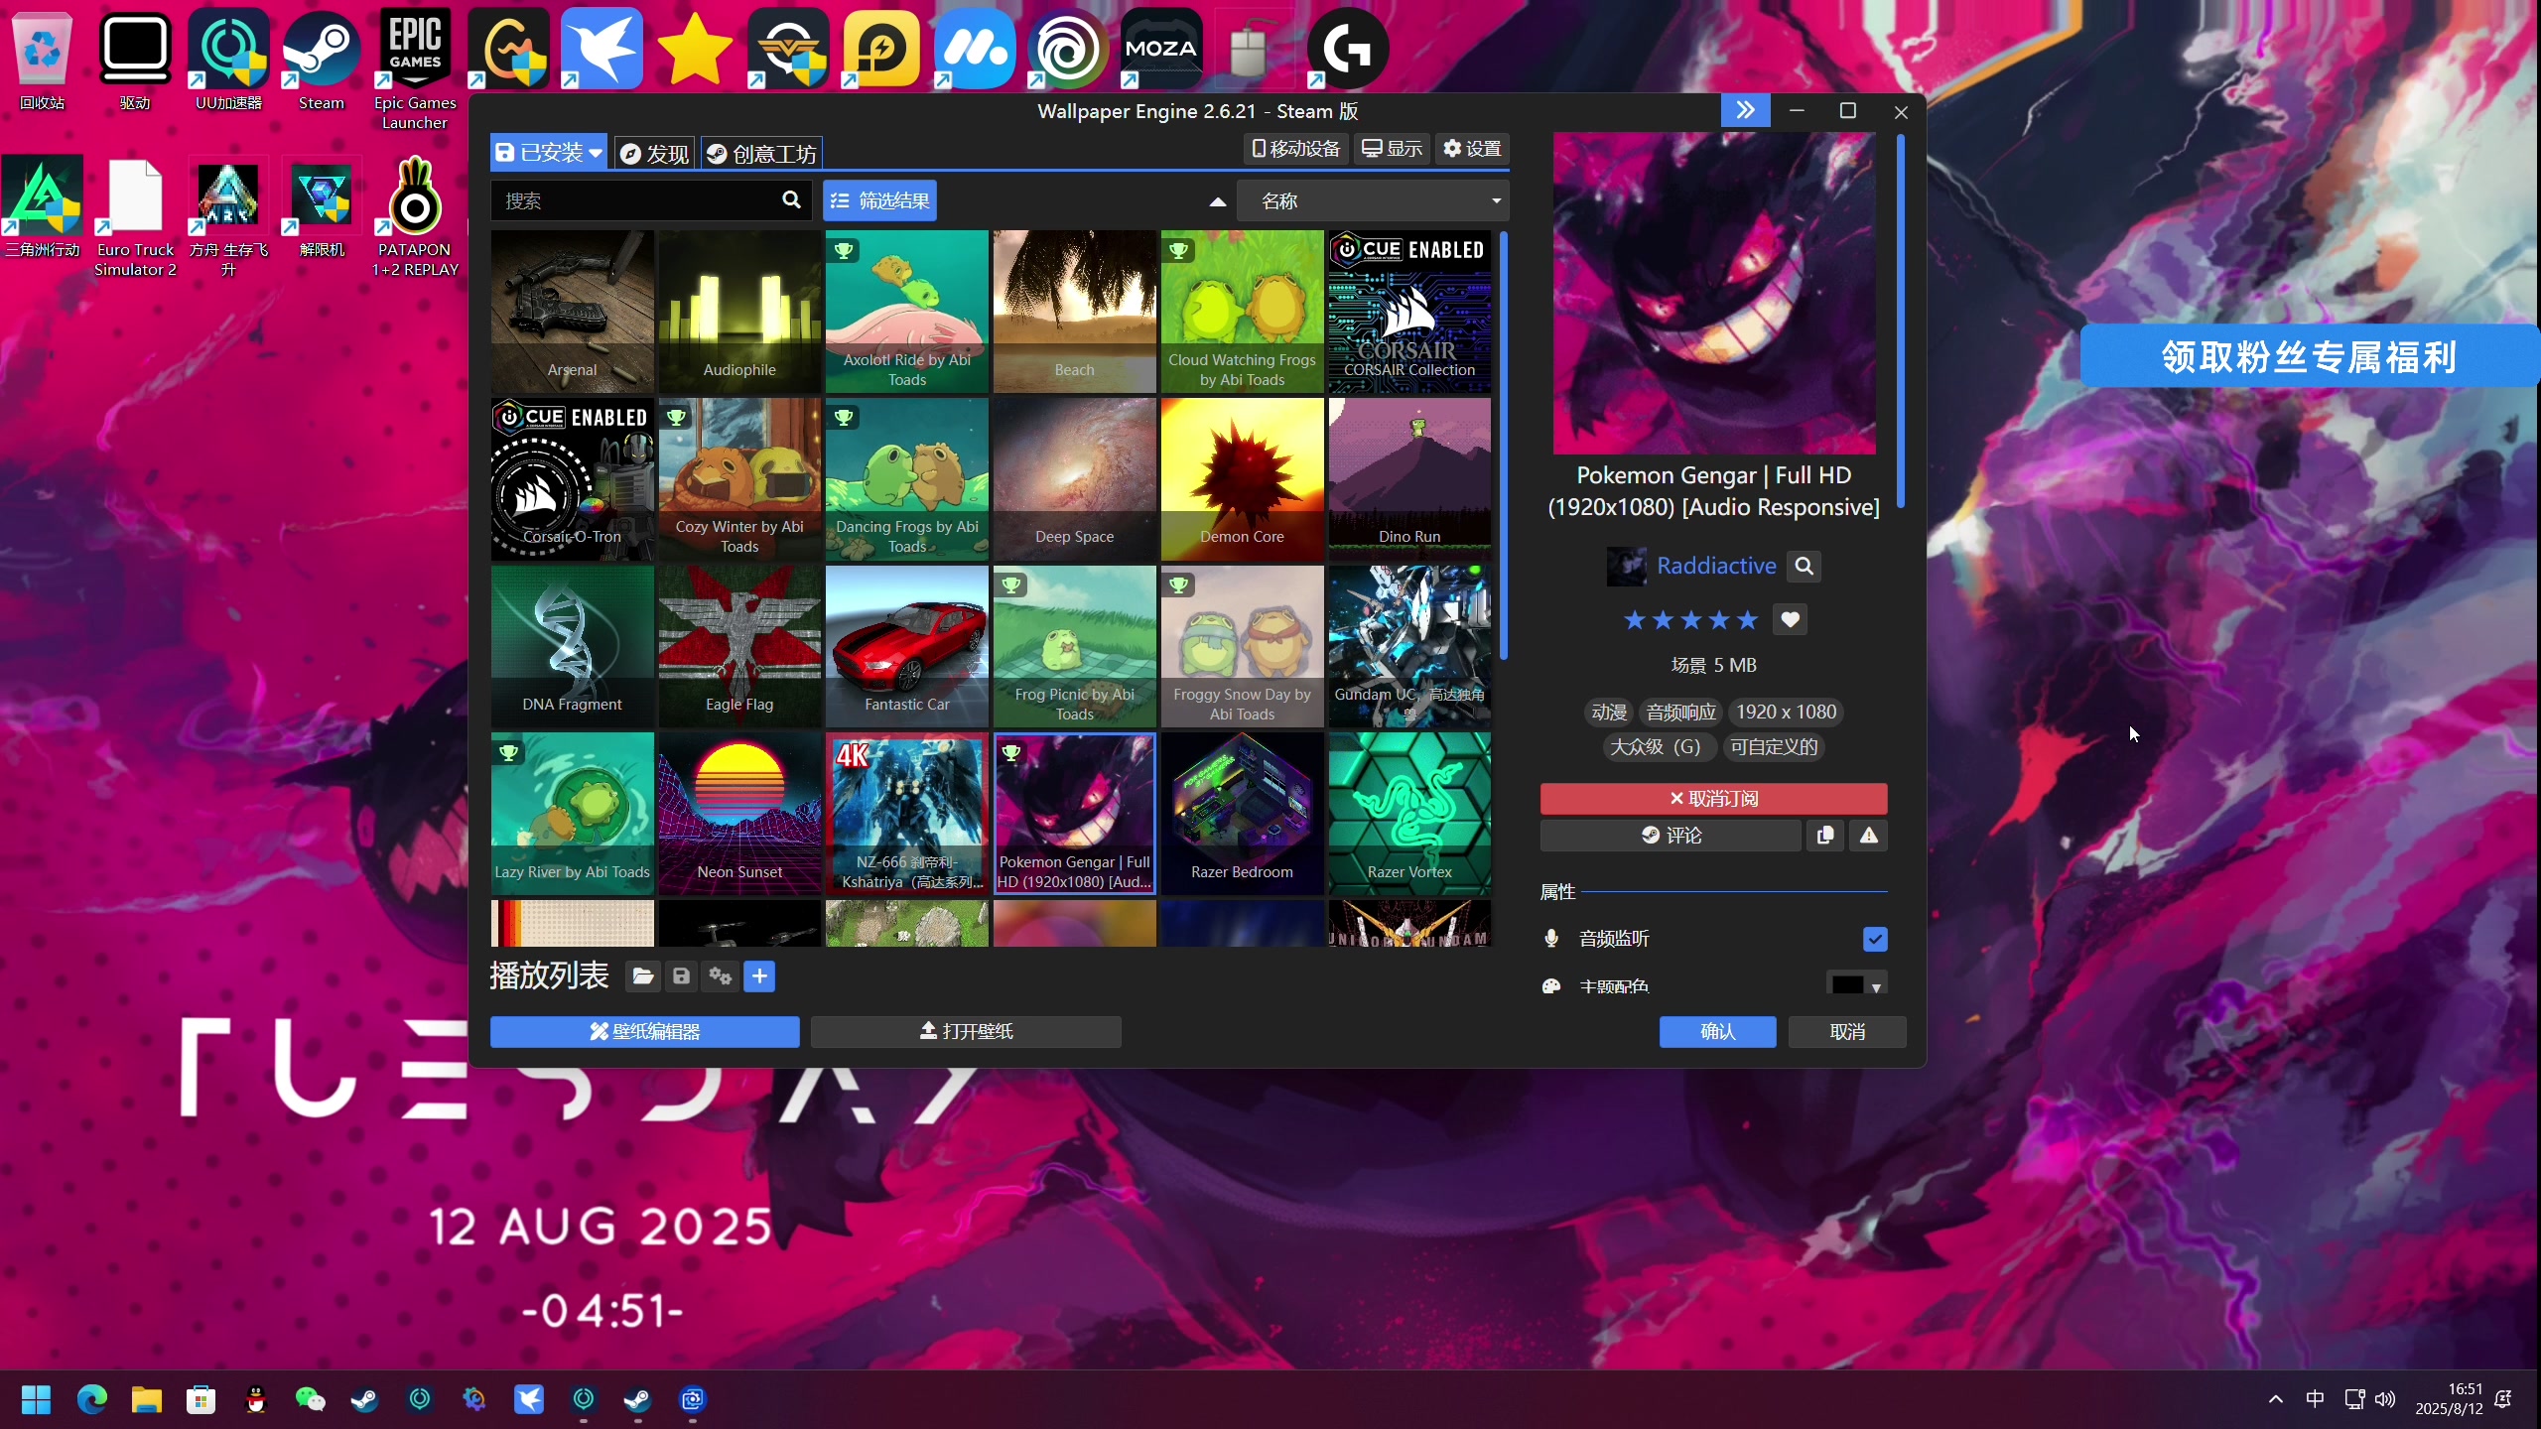2541x1429 pixels.
Task: Click the microphone icon beside 音频监听
Action: point(1551,938)
